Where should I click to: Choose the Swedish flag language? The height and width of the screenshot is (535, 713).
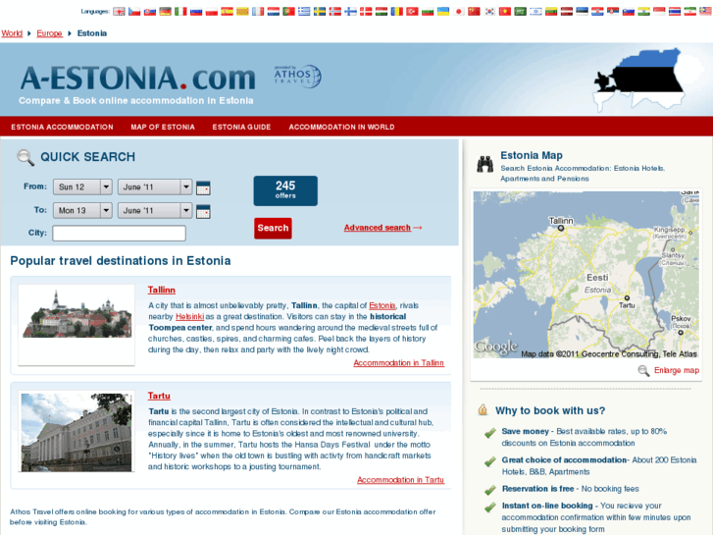(320, 12)
